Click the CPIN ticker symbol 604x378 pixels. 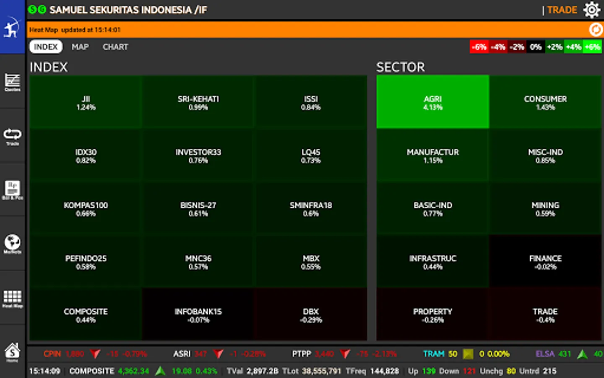(x=52, y=354)
